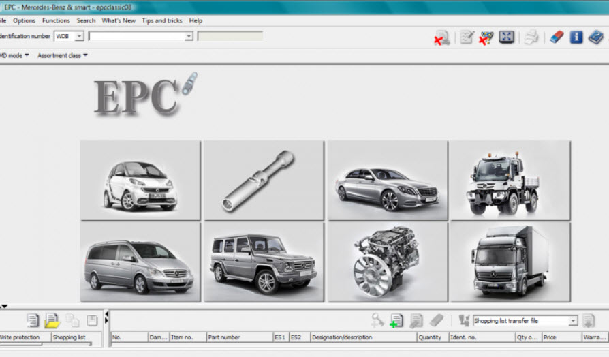Click the add item green plus icon
The image size is (609, 357).
coord(396,321)
